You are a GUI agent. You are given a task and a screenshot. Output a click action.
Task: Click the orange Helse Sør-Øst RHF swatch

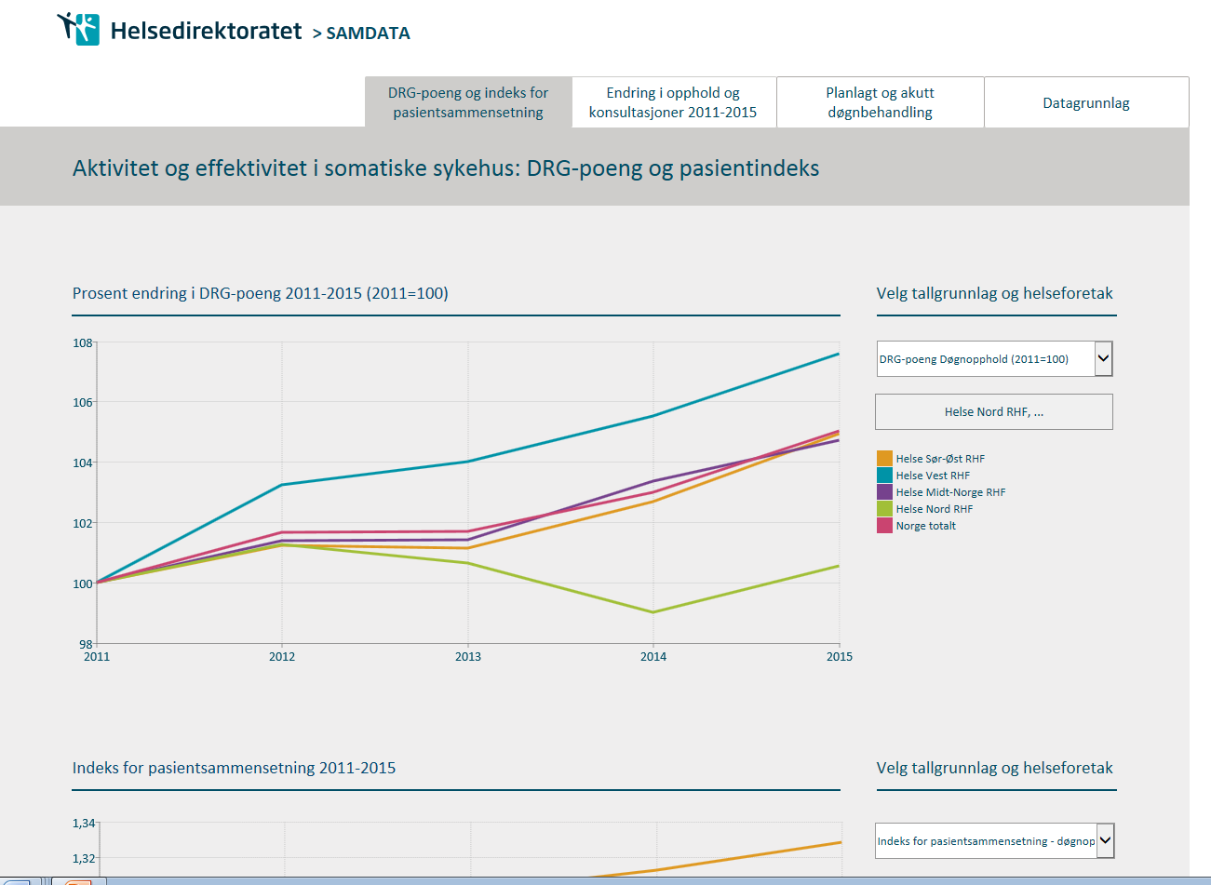[884, 458]
